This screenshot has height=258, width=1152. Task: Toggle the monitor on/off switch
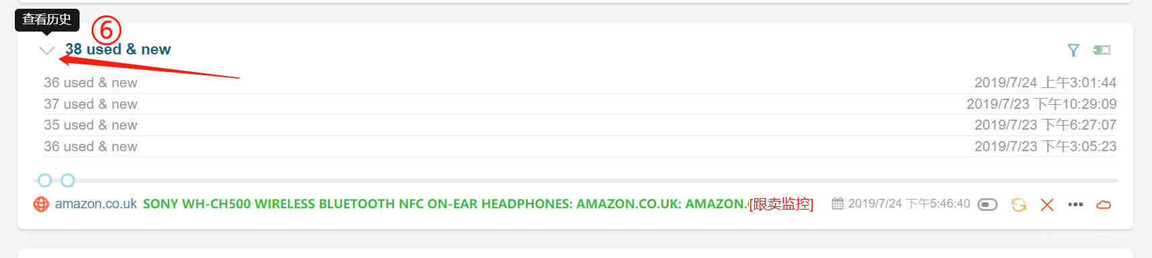[988, 204]
